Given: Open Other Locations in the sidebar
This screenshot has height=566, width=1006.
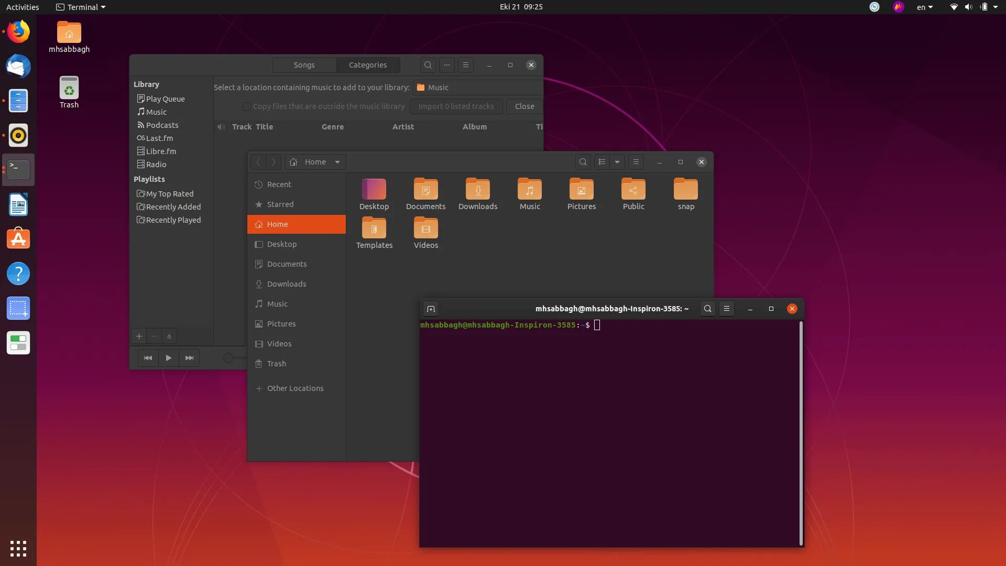Looking at the screenshot, I should (295, 388).
